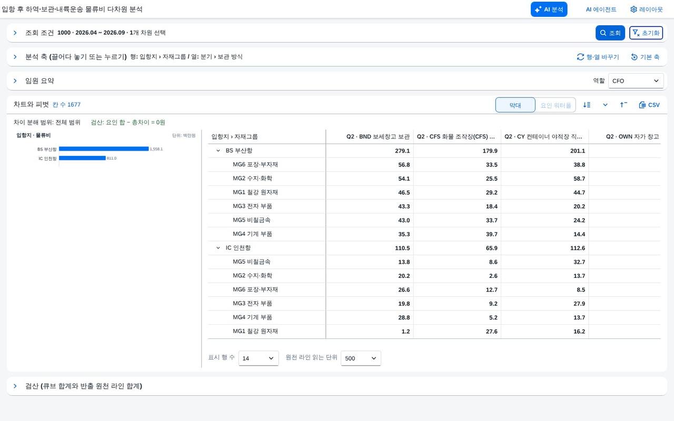Expand the 조회 조건 section
Viewport: 674px width, 421px height.
pyautogui.click(x=15, y=33)
